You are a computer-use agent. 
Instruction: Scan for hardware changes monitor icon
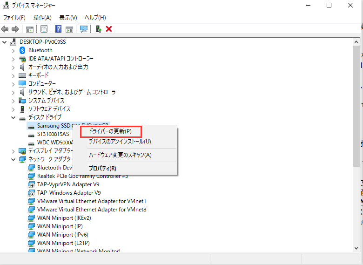(84, 29)
